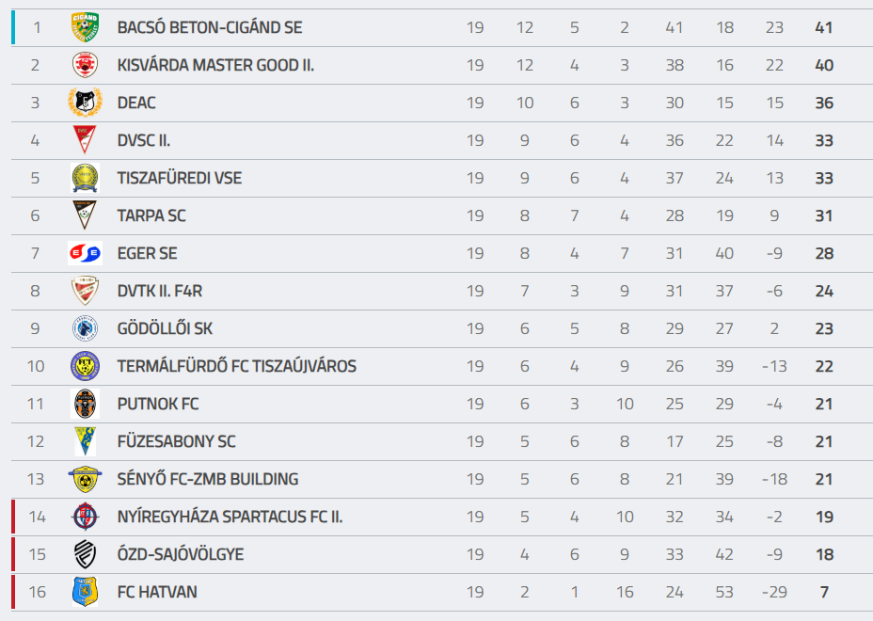Open the Termálfürdő FC Tiszaújváros team link
Image resolution: width=873 pixels, height=621 pixels.
[x=236, y=366]
